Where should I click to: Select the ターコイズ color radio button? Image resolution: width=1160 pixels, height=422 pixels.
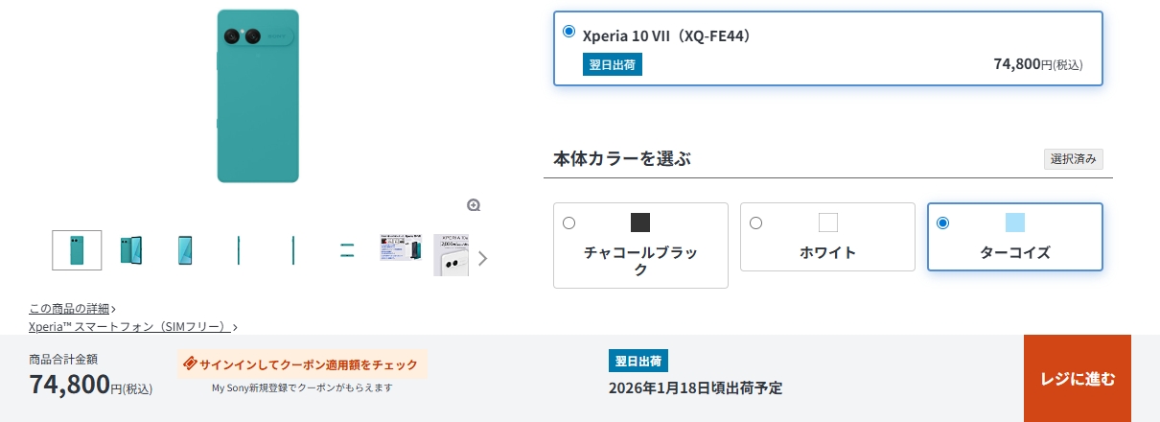pyautogui.click(x=942, y=223)
